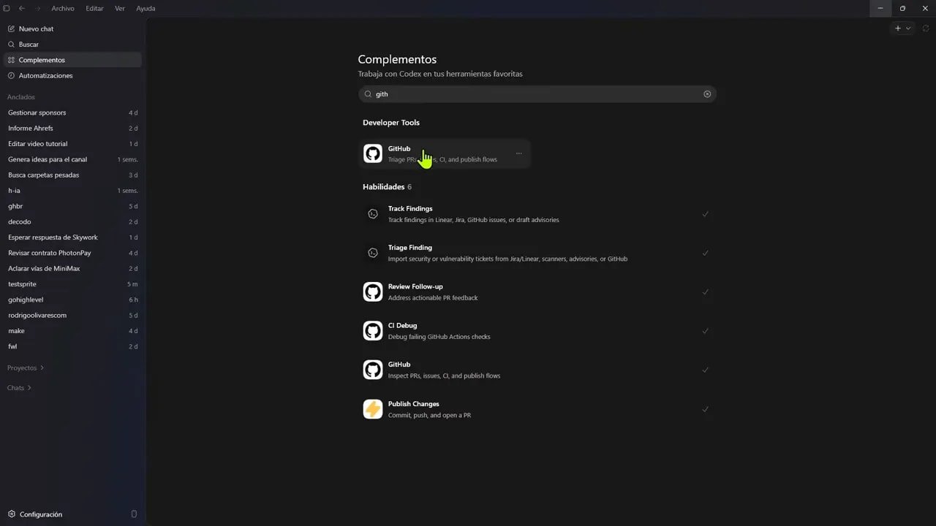Open the Ayuda menu
936x526 pixels.
pyautogui.click(x=146, y=8)
